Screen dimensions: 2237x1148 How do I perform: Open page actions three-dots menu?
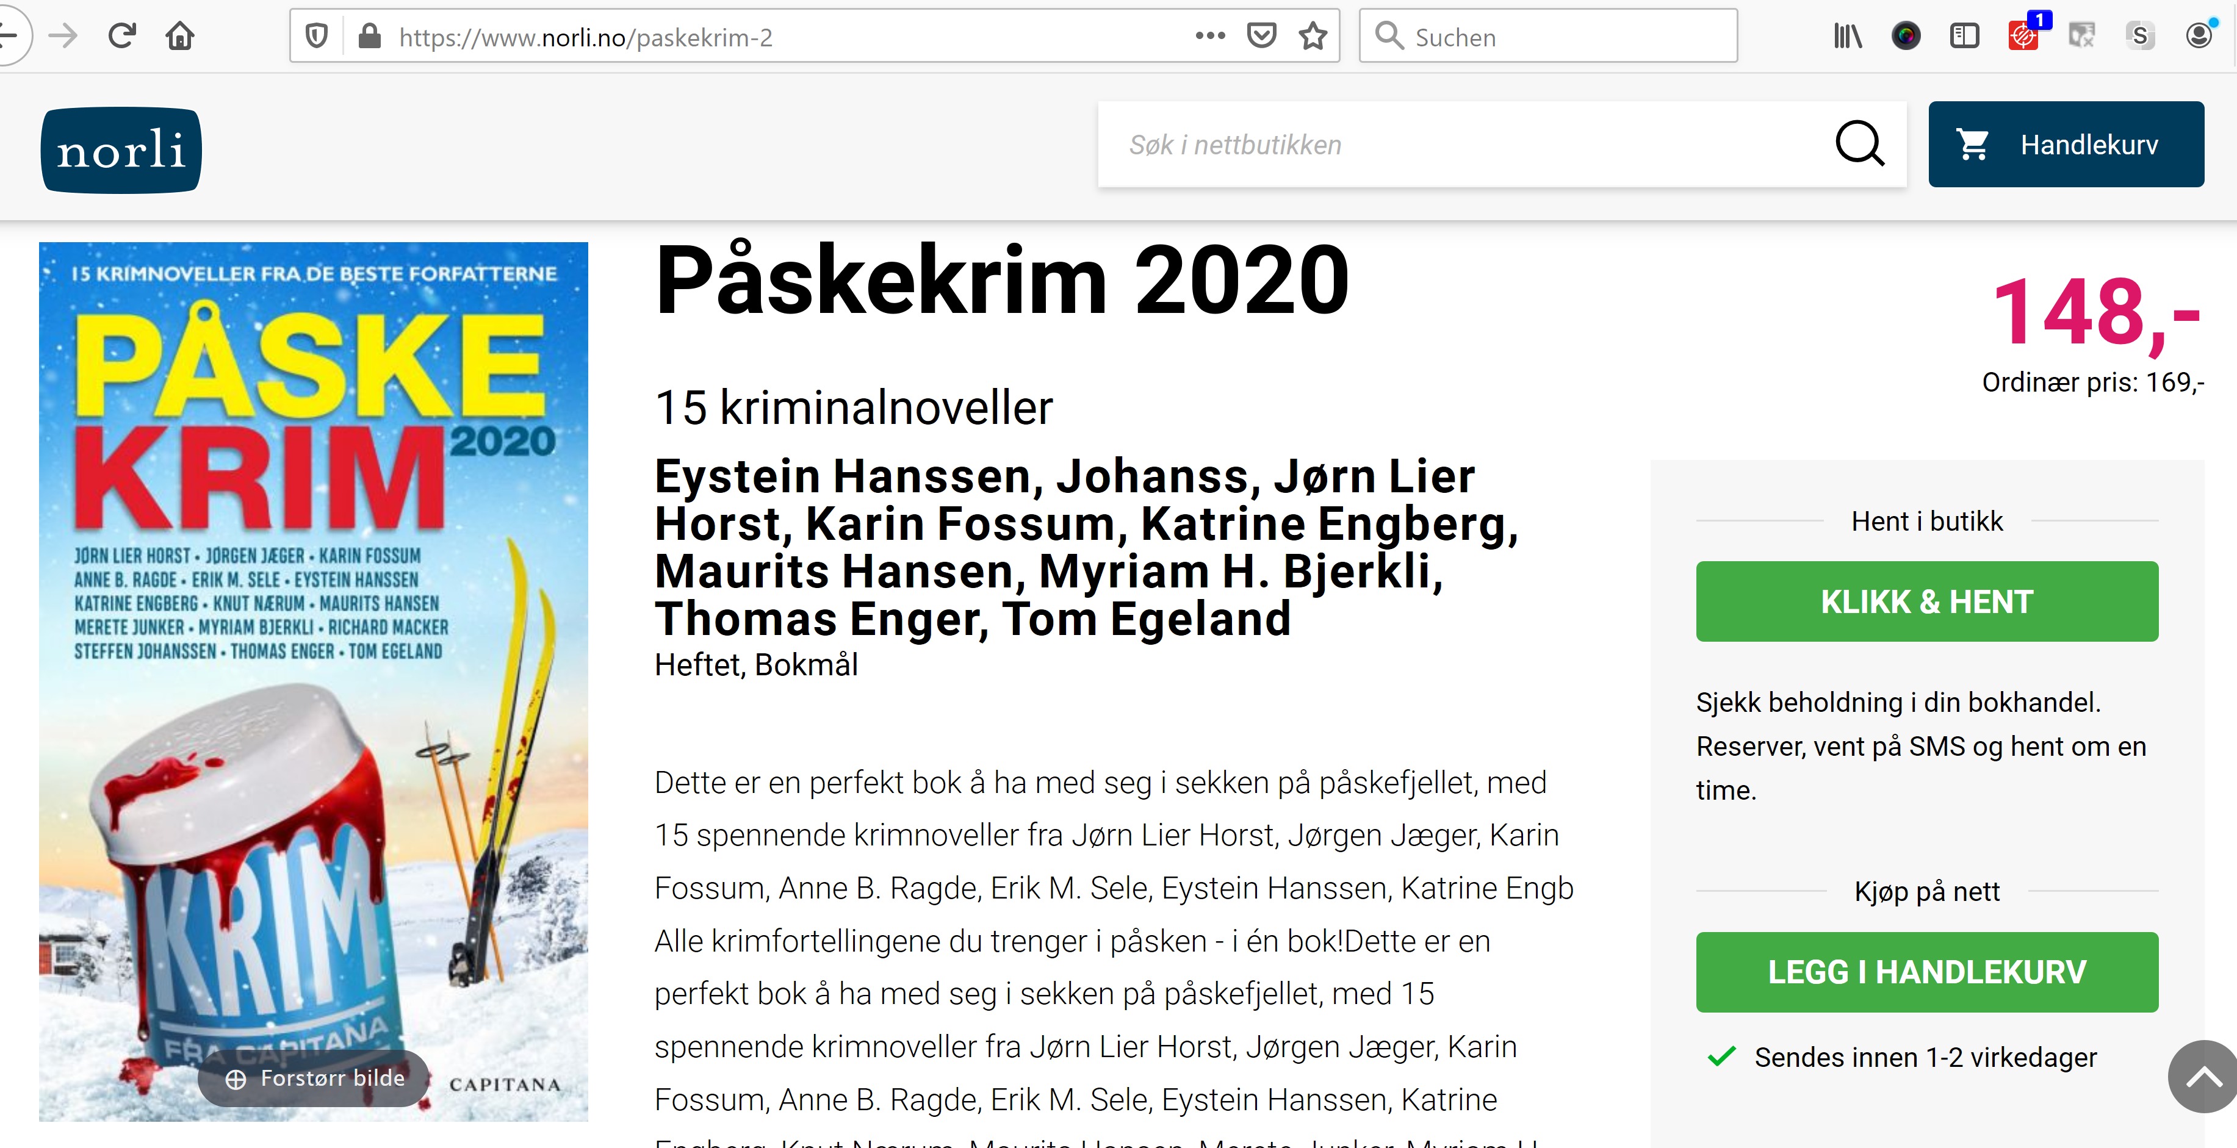[x=1209, y=35]
